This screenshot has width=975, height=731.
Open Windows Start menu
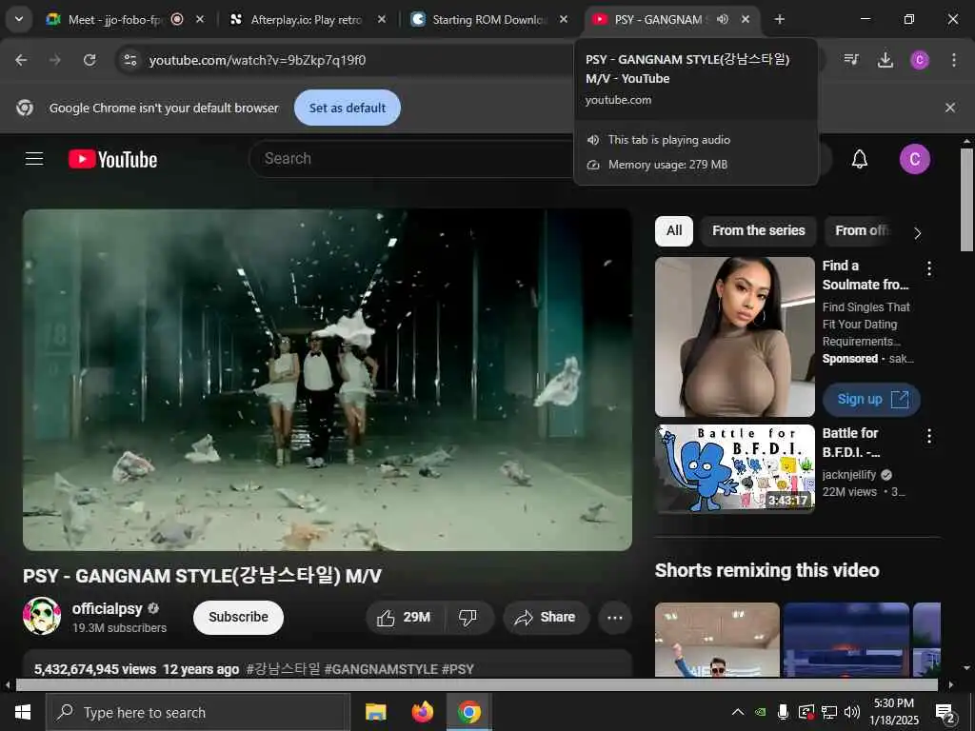23,712
